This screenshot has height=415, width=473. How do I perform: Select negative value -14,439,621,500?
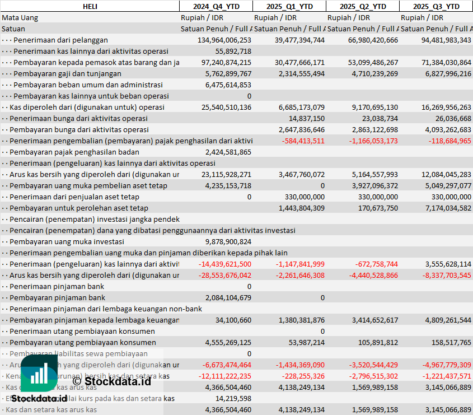tap(224, 264)
